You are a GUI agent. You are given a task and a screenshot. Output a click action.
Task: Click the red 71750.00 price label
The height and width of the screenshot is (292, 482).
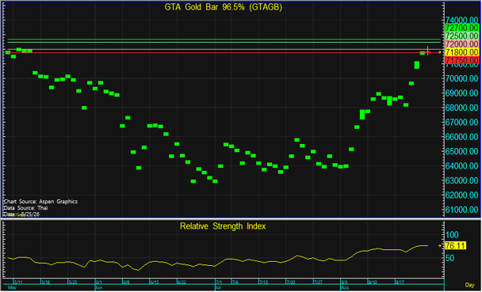coord(461,60)
